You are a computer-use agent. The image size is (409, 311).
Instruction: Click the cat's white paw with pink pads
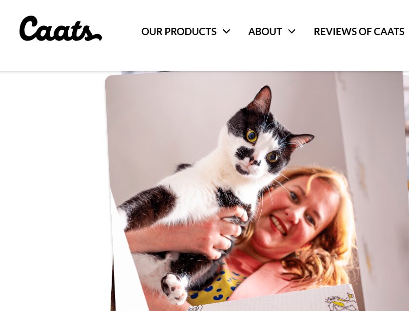tap(175, 289)
